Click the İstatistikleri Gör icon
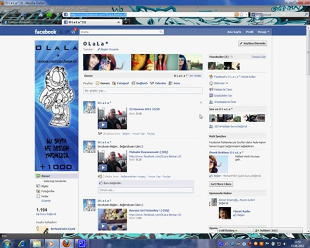The image size is (310, 248). point(211,95)
